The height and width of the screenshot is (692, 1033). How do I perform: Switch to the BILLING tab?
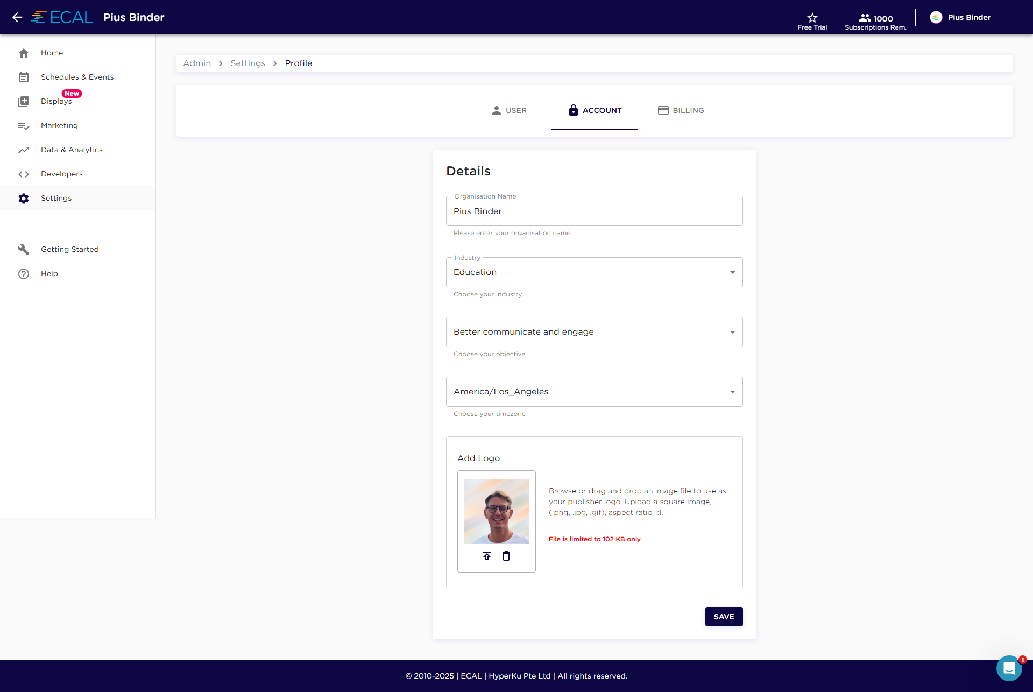(681, 110)
